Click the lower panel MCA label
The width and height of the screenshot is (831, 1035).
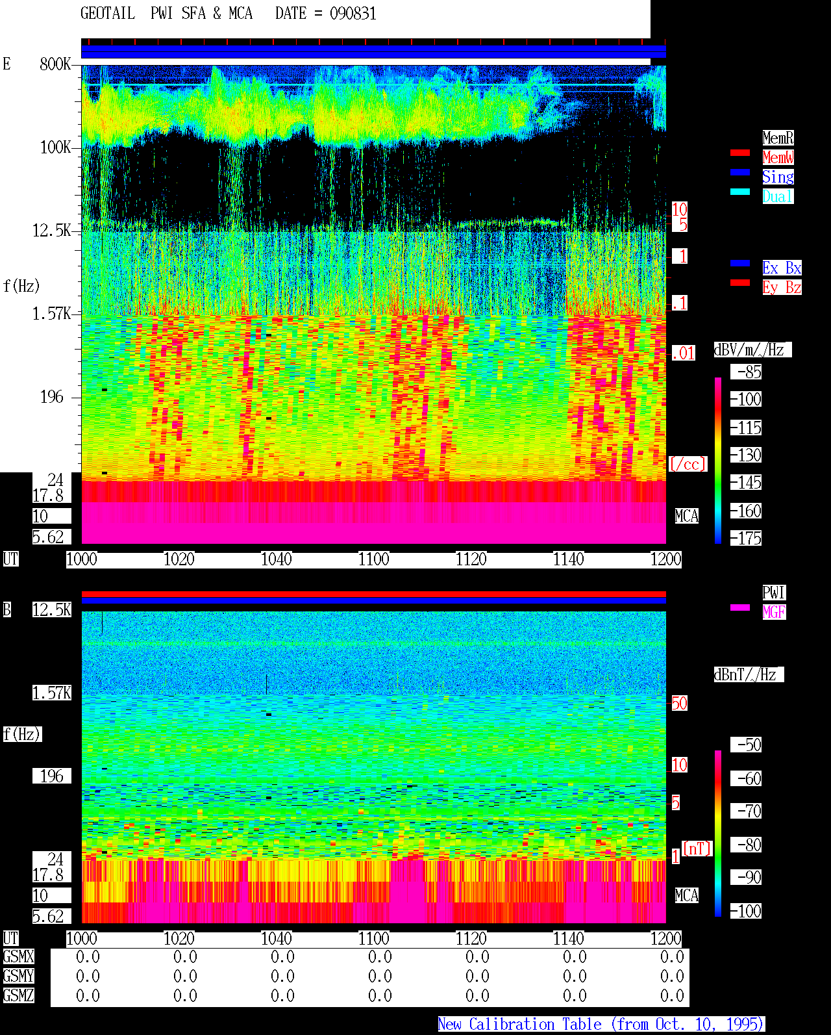pos(687,896)
